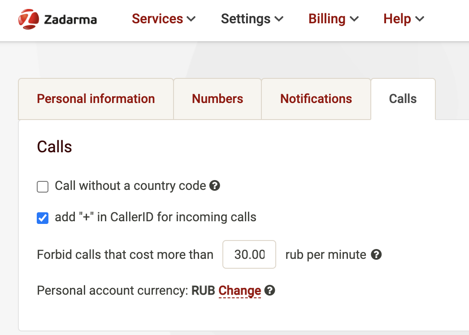Click the "Call without a country code" label

130,186
